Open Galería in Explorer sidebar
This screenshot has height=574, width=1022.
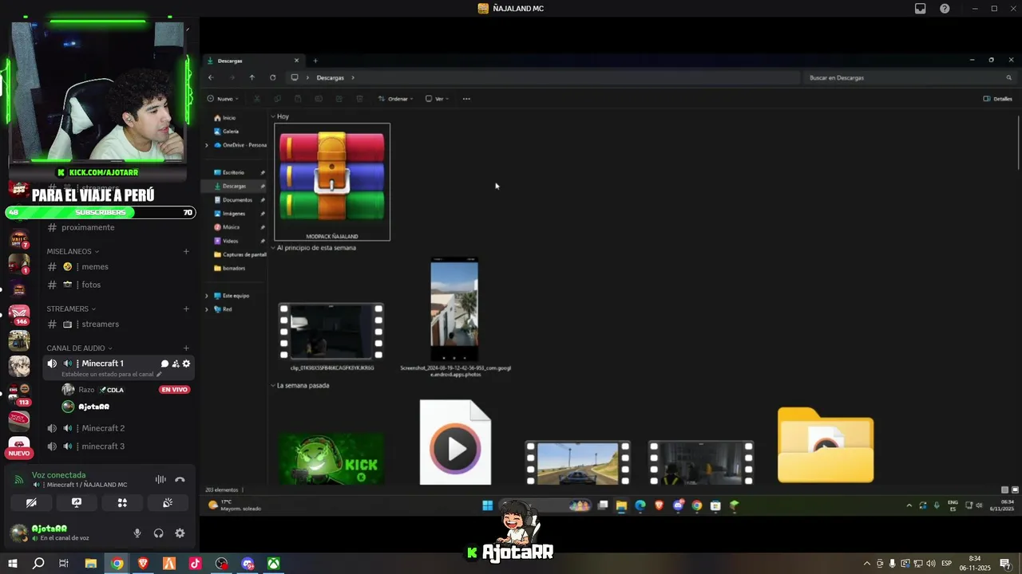point(226,132)
